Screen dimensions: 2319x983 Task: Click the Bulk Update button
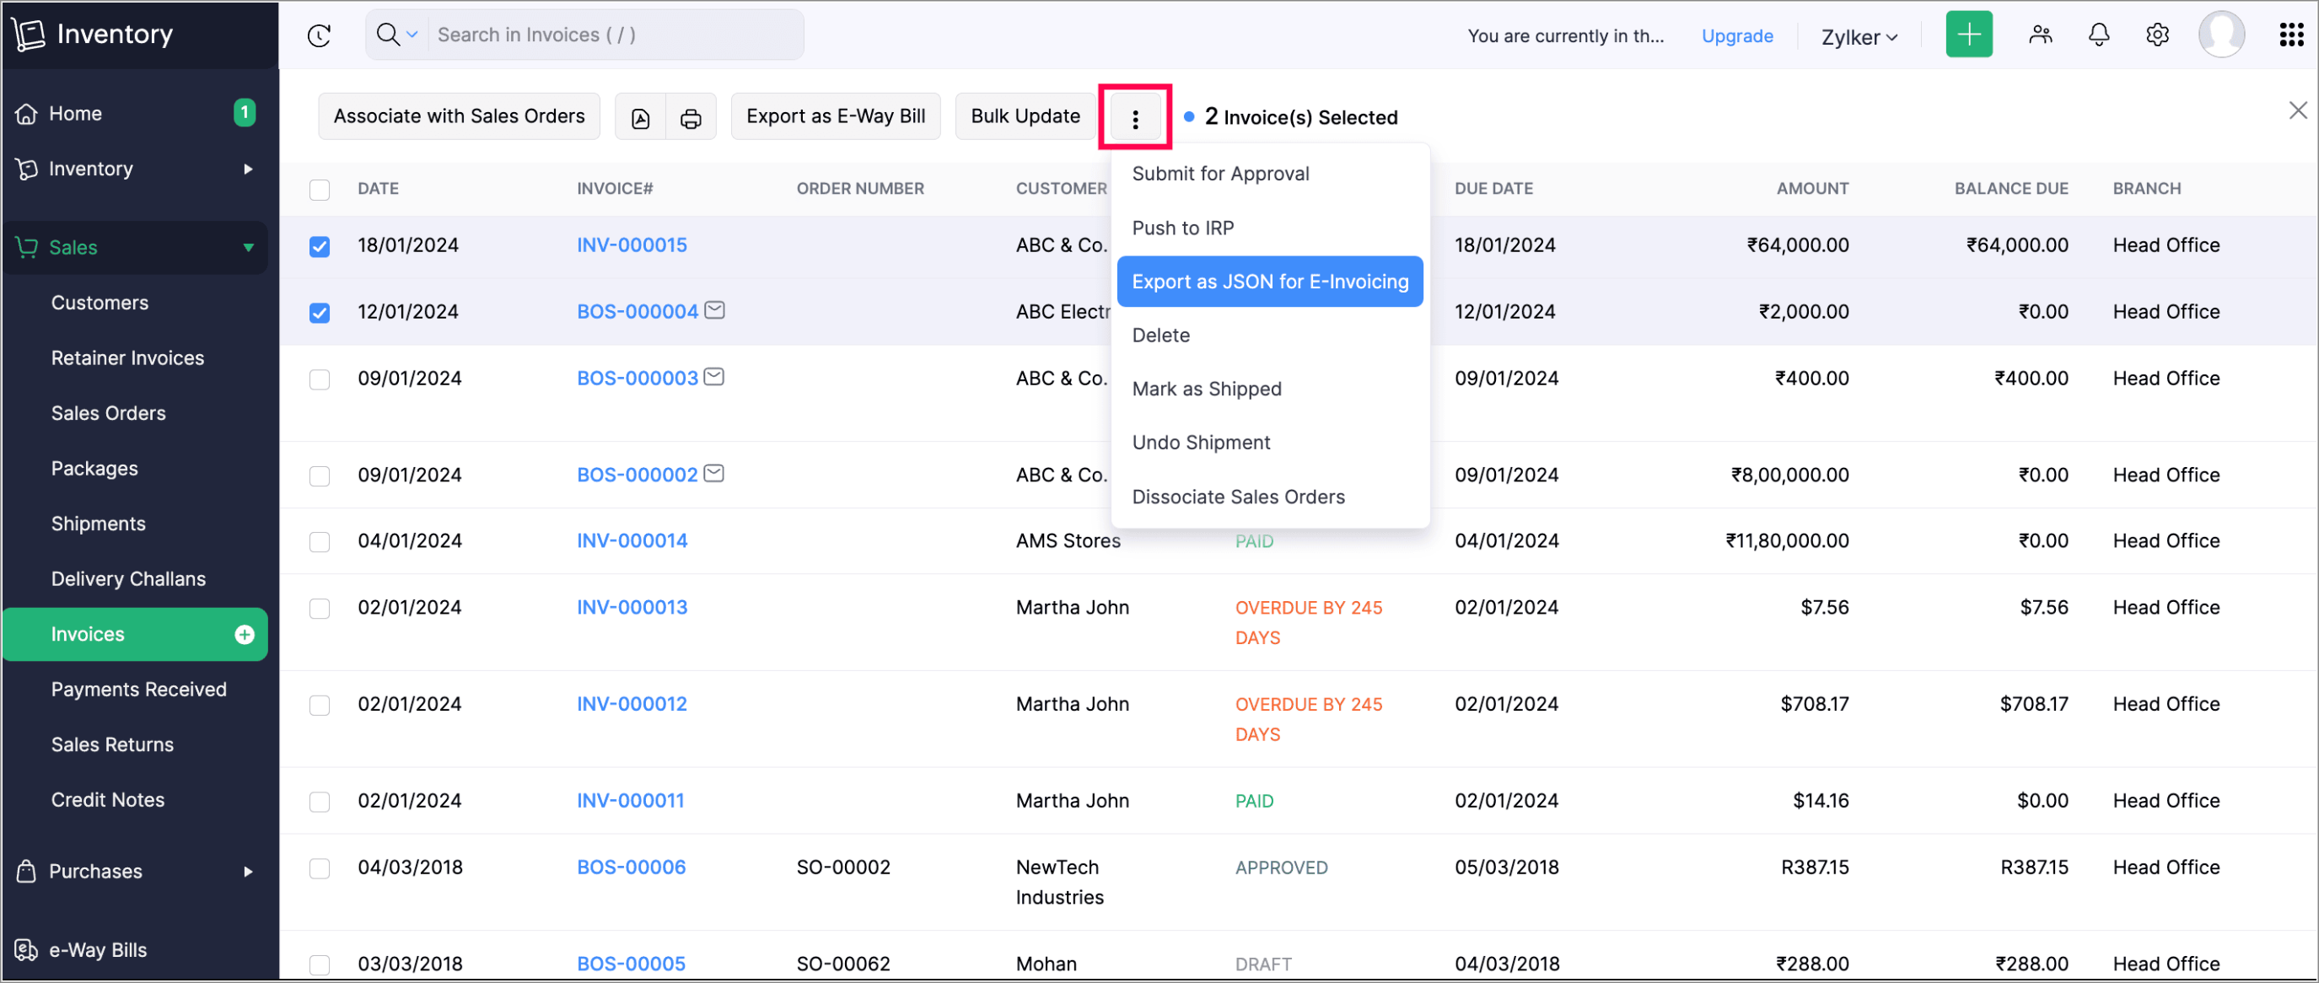coord(1025,116)
